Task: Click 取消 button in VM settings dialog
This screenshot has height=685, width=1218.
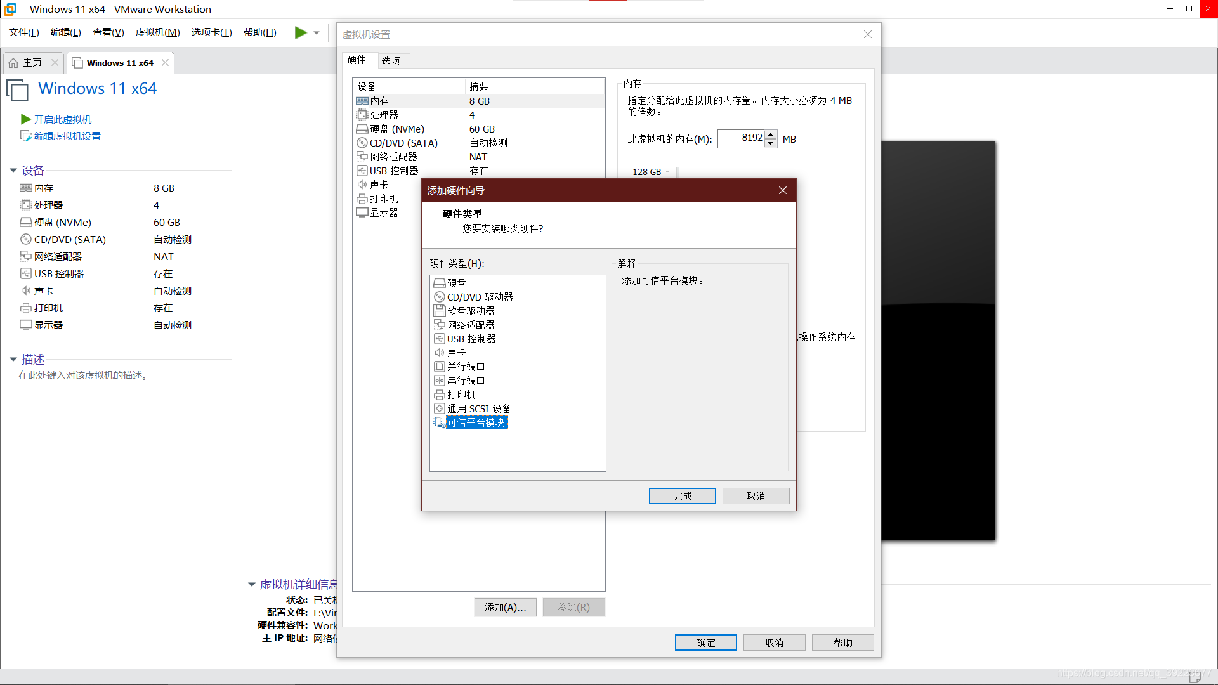Action: (x=775, y=643)
